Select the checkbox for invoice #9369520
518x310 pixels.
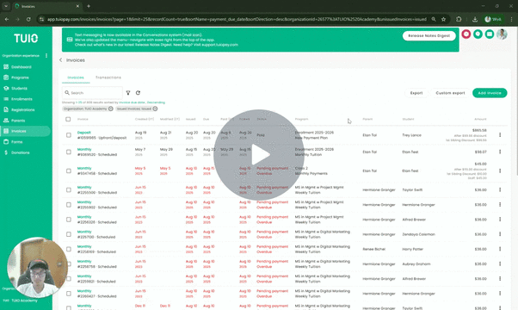[x=68, y=152]
